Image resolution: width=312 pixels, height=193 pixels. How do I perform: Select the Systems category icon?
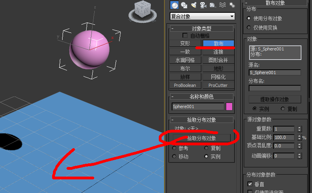pyautogui.click(x=232, y=5)
